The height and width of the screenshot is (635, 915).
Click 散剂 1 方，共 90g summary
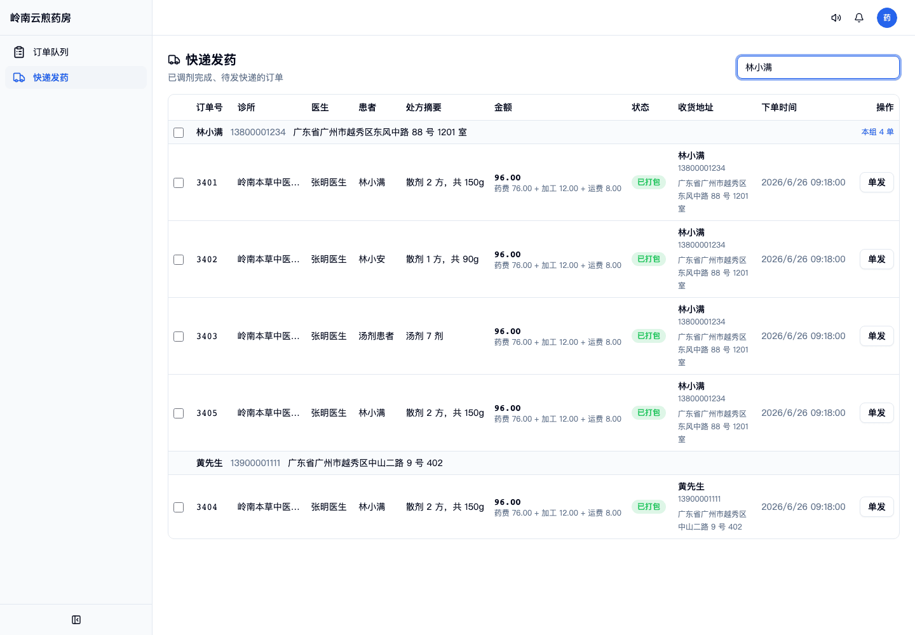pos(442,259)
